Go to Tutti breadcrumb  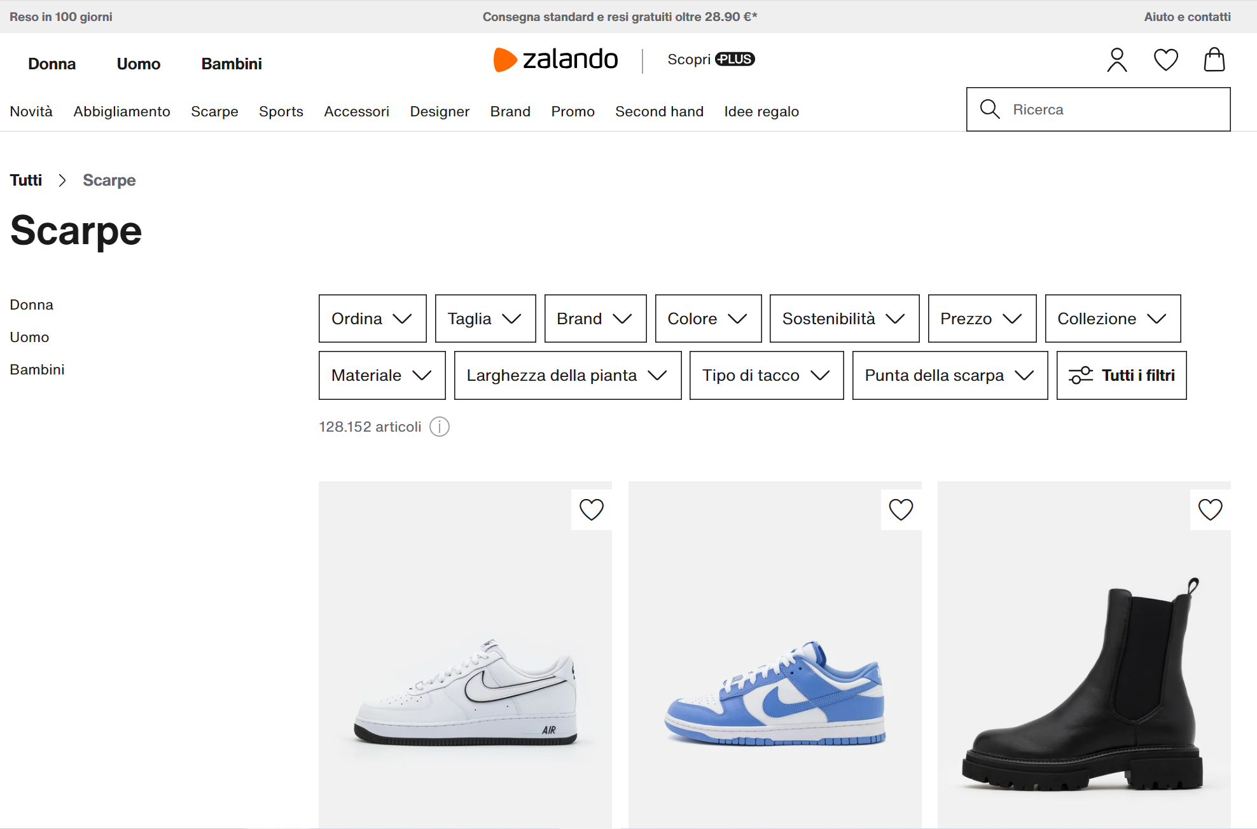[26, 180]
